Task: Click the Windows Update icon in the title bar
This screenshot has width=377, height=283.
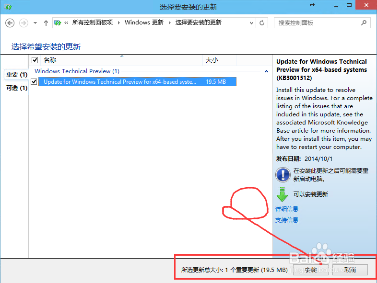Action: [x=8, y=7]
